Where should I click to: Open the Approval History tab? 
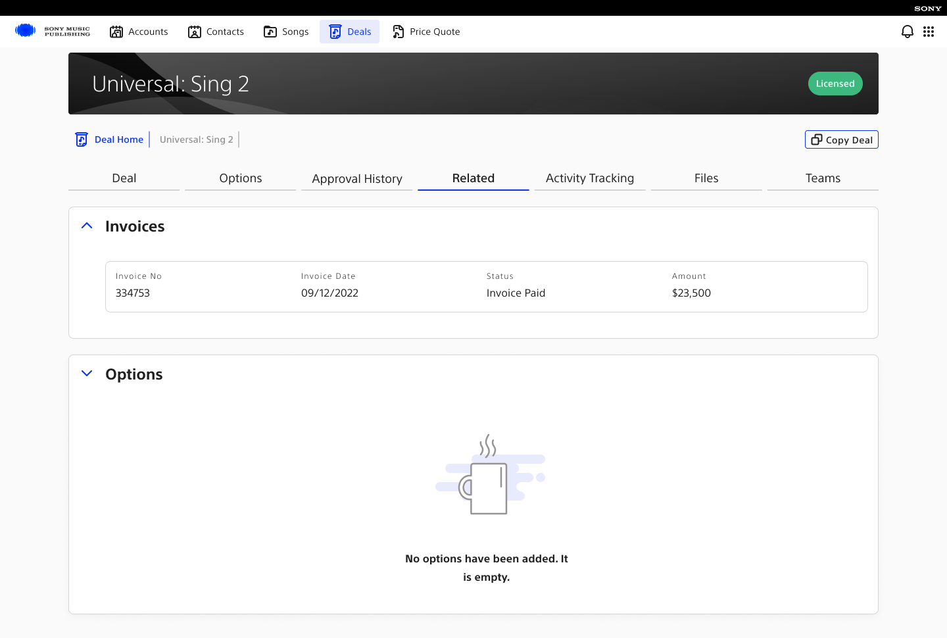pyautogui.click(x=357, y=178)
